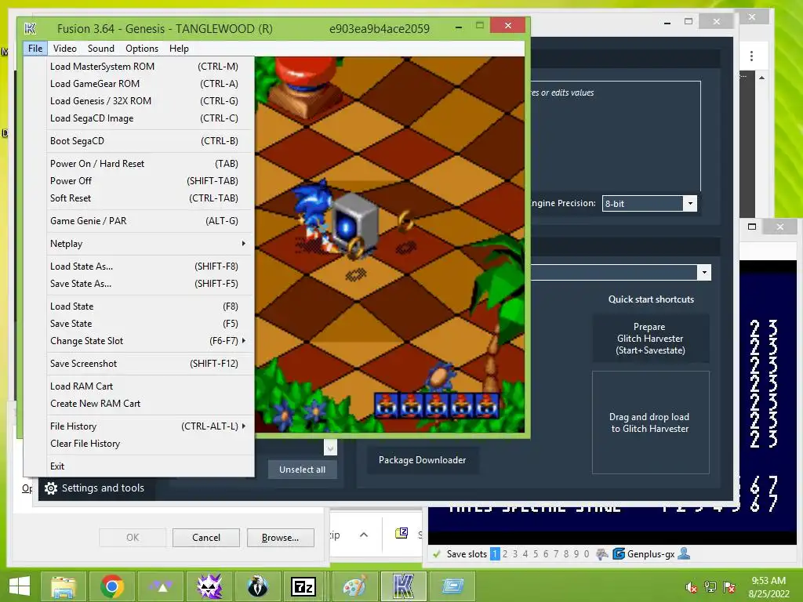Image resolution: width=803 pixels, height=602 pixels.
Task: Select save slot 9
Action: coord(576,554)
